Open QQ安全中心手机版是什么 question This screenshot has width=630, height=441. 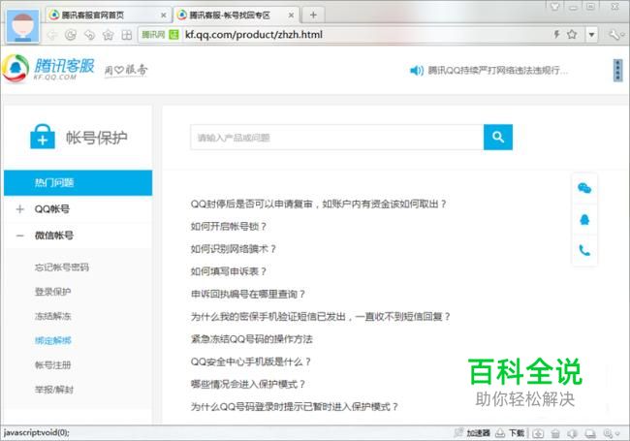[251, 362]
